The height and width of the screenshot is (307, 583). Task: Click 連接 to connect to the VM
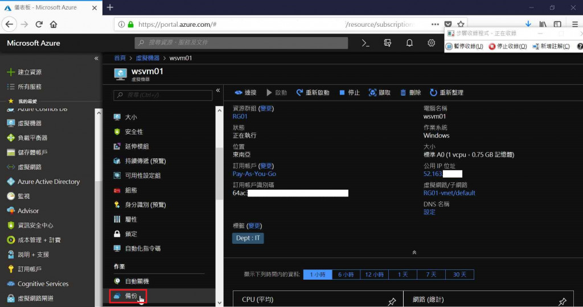245,93
